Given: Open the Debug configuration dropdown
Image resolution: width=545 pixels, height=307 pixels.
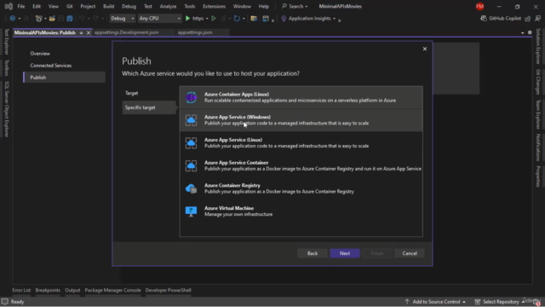Looking at the screenshot, I should coord(122,19).
